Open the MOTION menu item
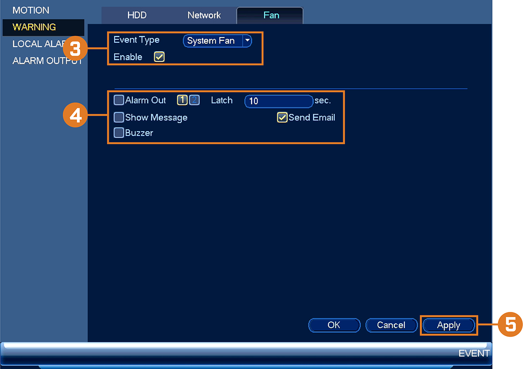The width and height of the screenshot is (523, 369). point(31,10)
